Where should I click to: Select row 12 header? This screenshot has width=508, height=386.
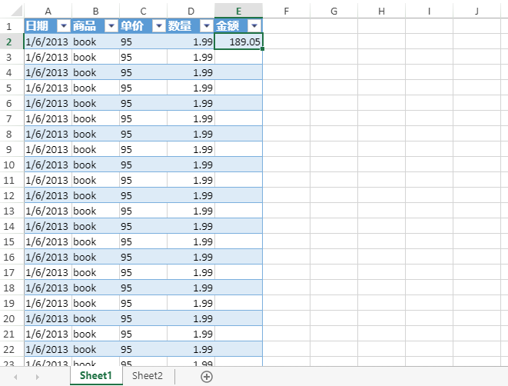tap(8, 195)
